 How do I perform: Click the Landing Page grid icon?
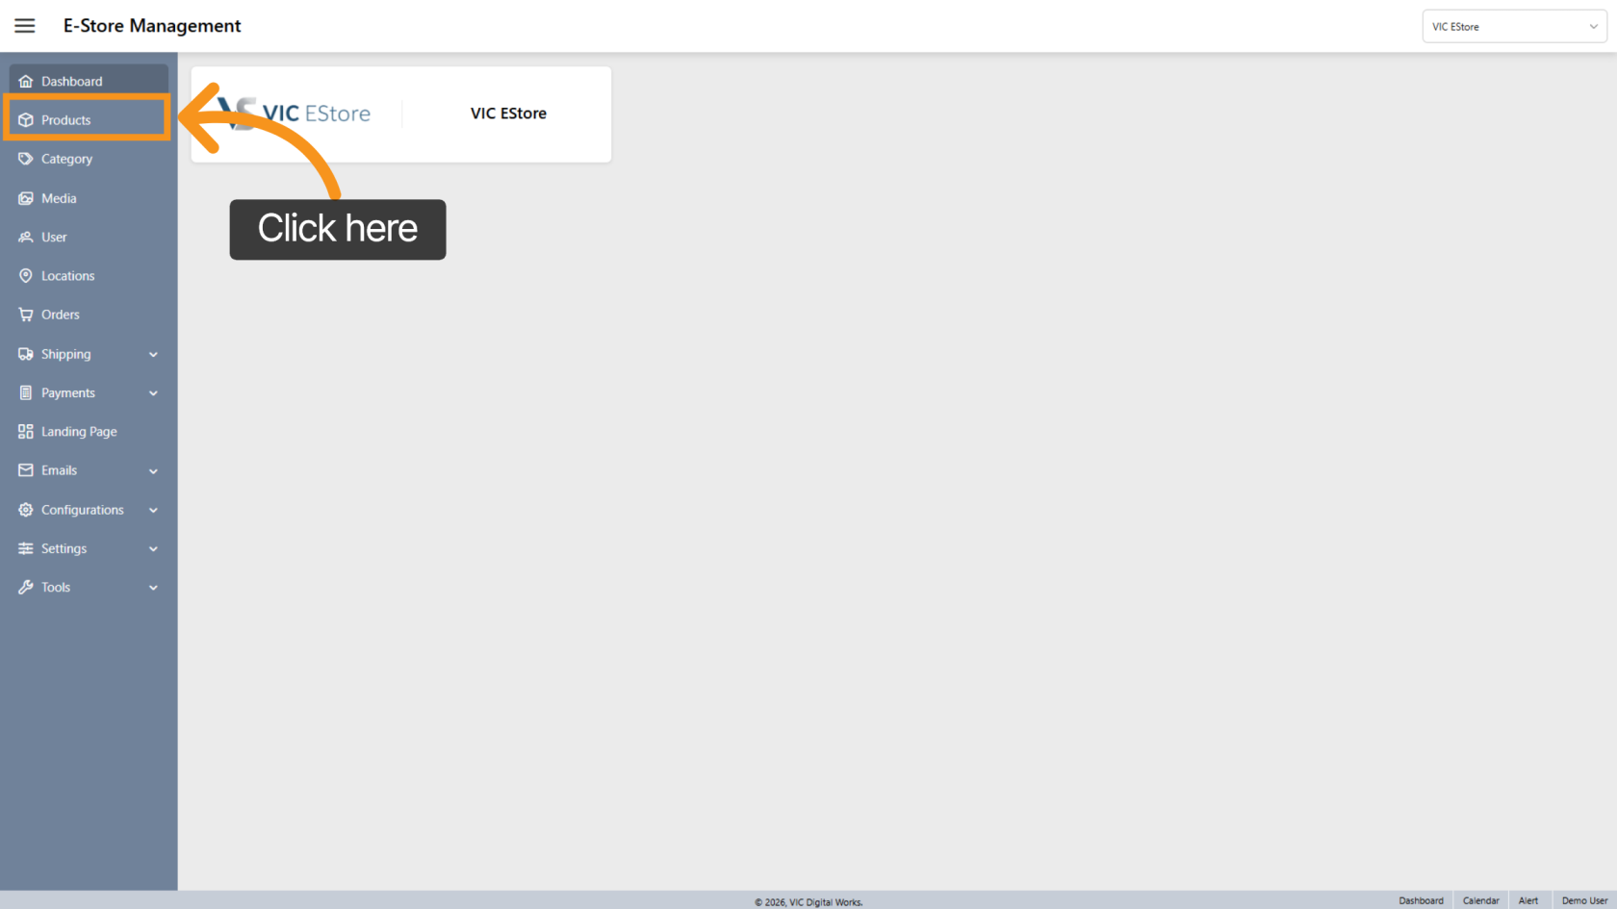click(x=26, y=432)
